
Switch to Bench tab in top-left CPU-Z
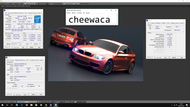point(35,13)
